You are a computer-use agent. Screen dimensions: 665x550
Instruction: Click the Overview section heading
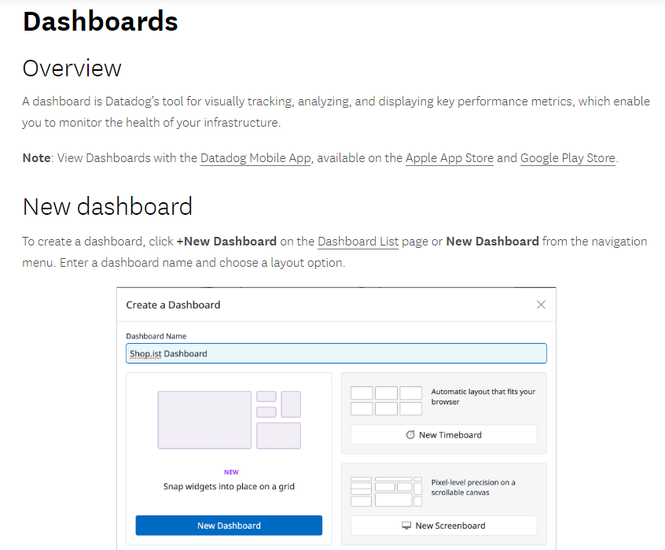pyautogui.click(x=72, y=68)
